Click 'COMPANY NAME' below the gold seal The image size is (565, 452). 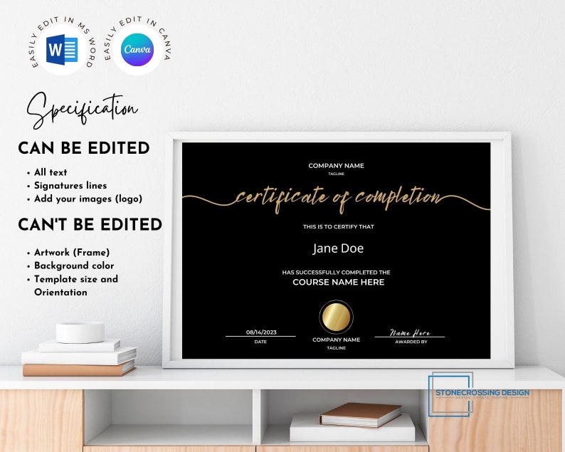pos(336,340)
